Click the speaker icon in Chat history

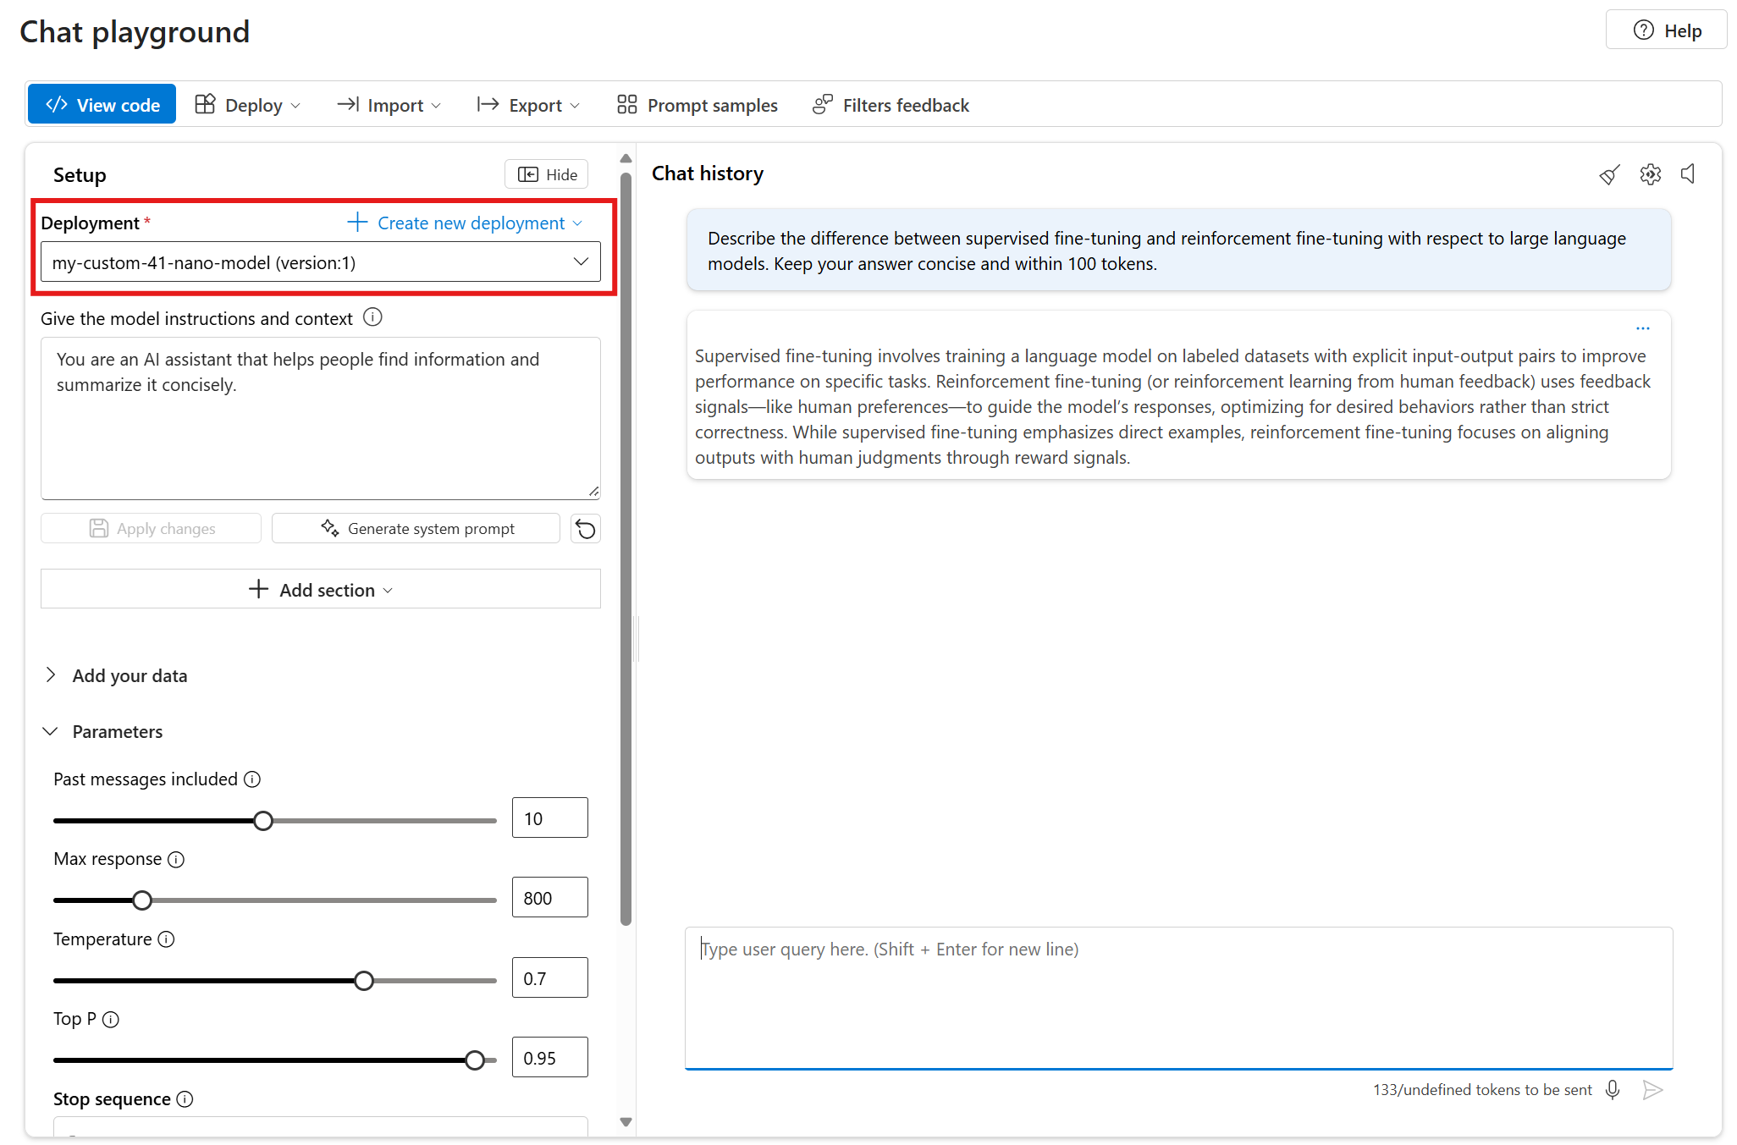pyautogui.click(x=1688, y=174)
